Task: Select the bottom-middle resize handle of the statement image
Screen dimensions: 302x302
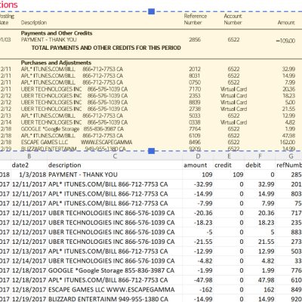Action: [x=151, y=151]
